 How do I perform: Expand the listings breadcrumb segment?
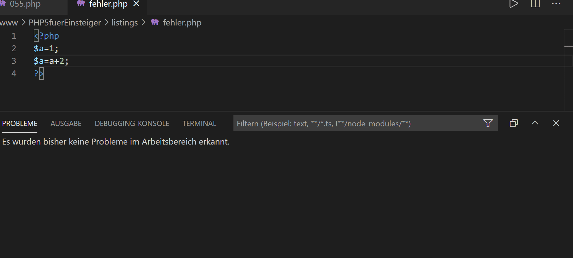click(x=124, y=22)
